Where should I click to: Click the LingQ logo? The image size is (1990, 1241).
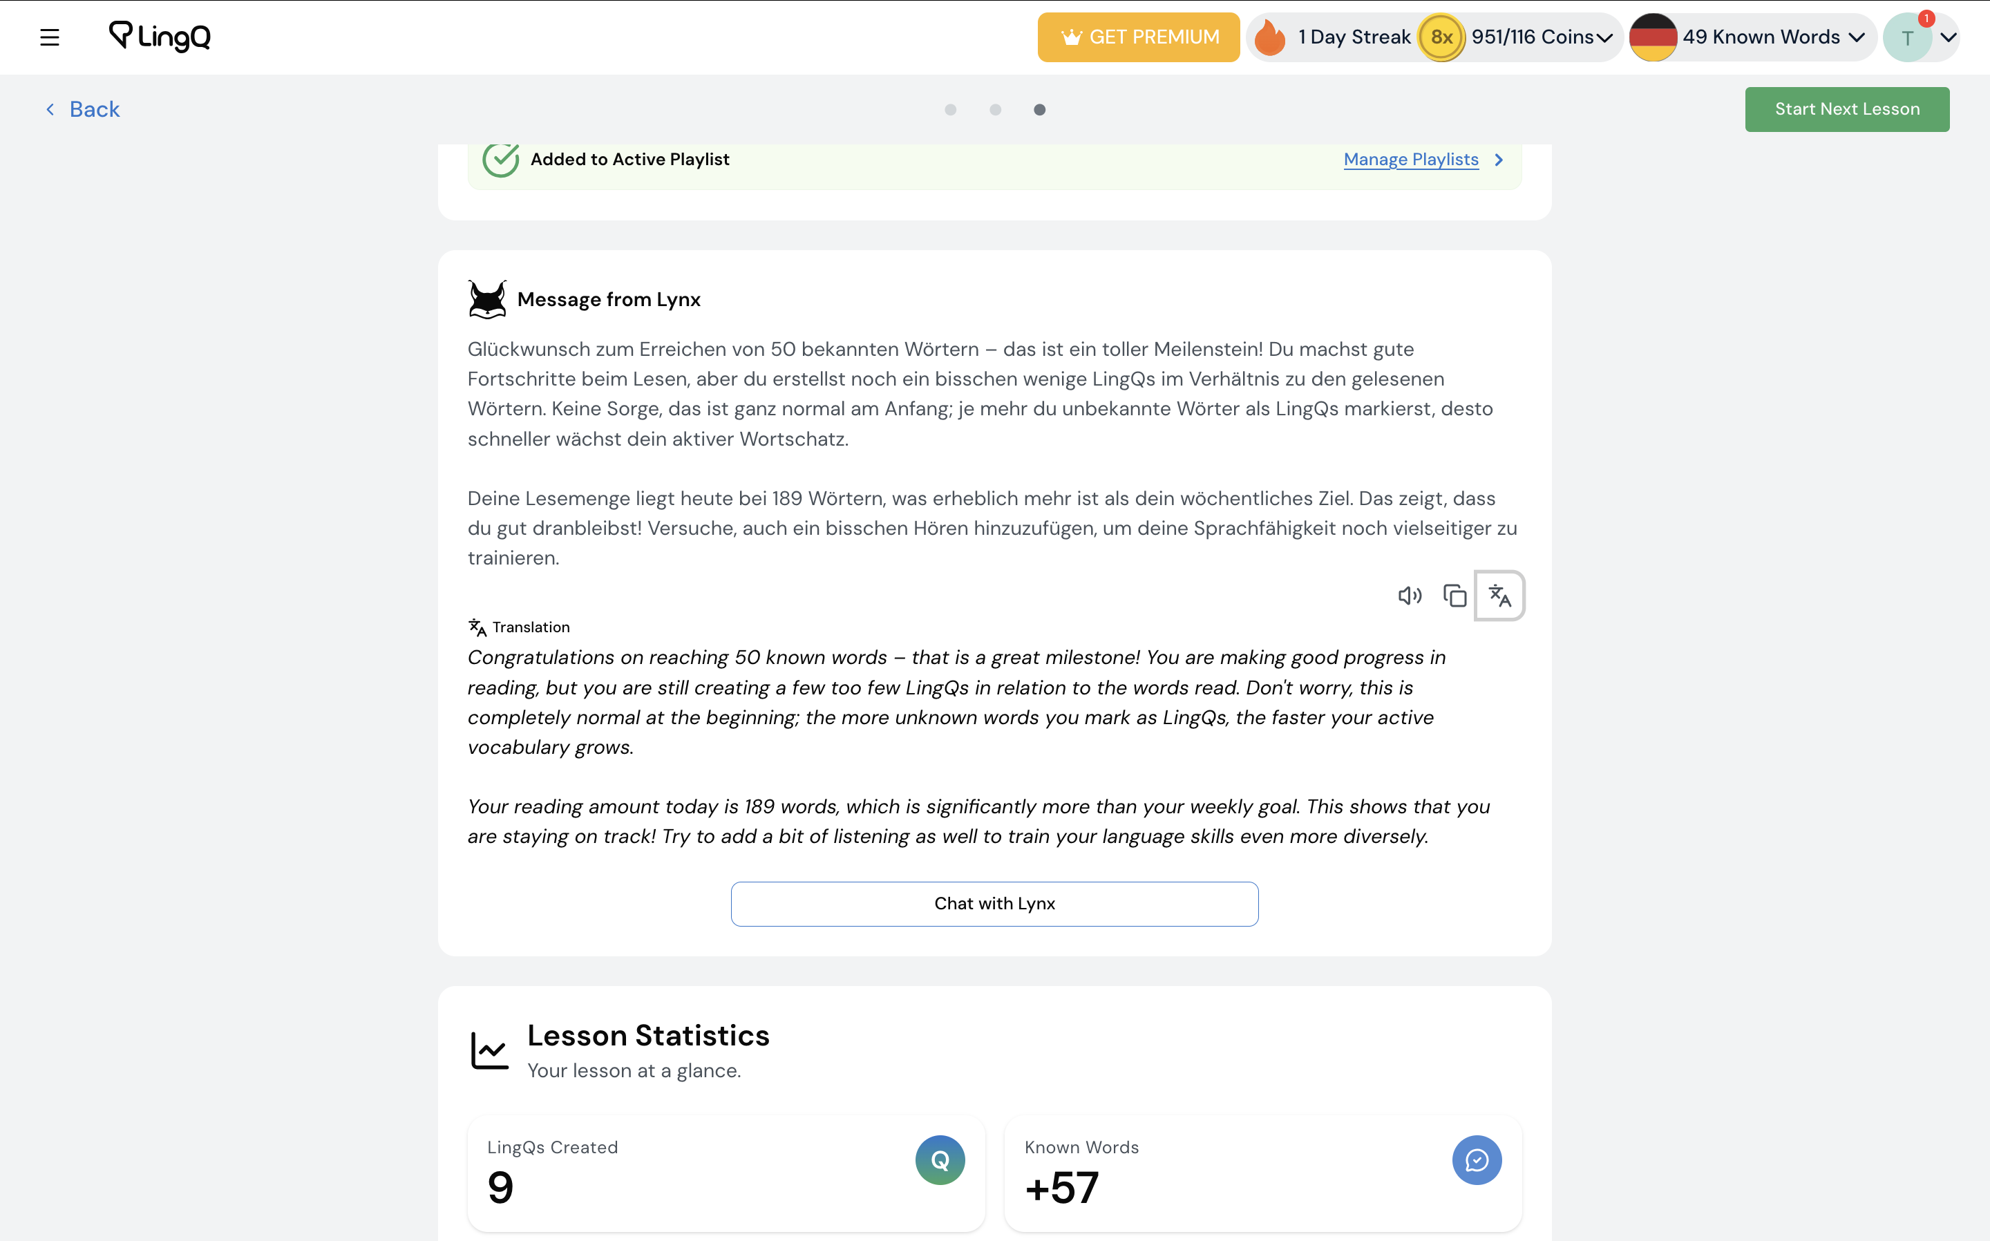pos(160,36)
